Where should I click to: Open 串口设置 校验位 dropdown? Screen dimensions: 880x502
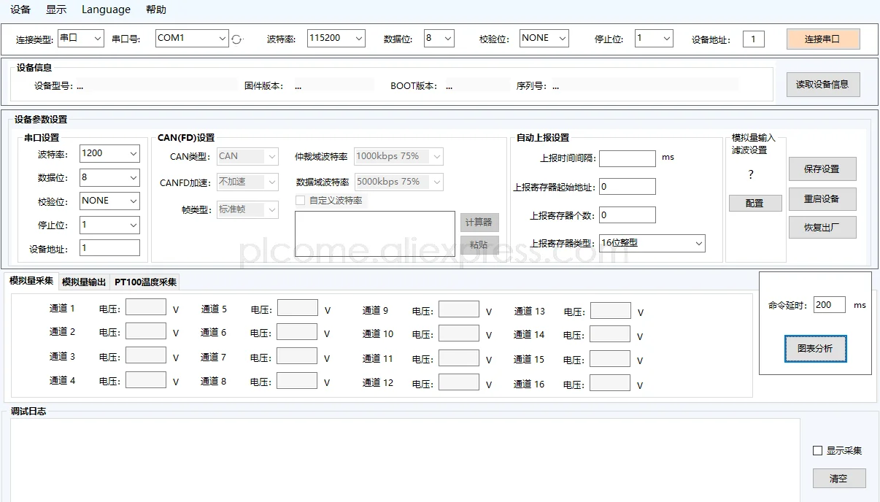[109, 201]
